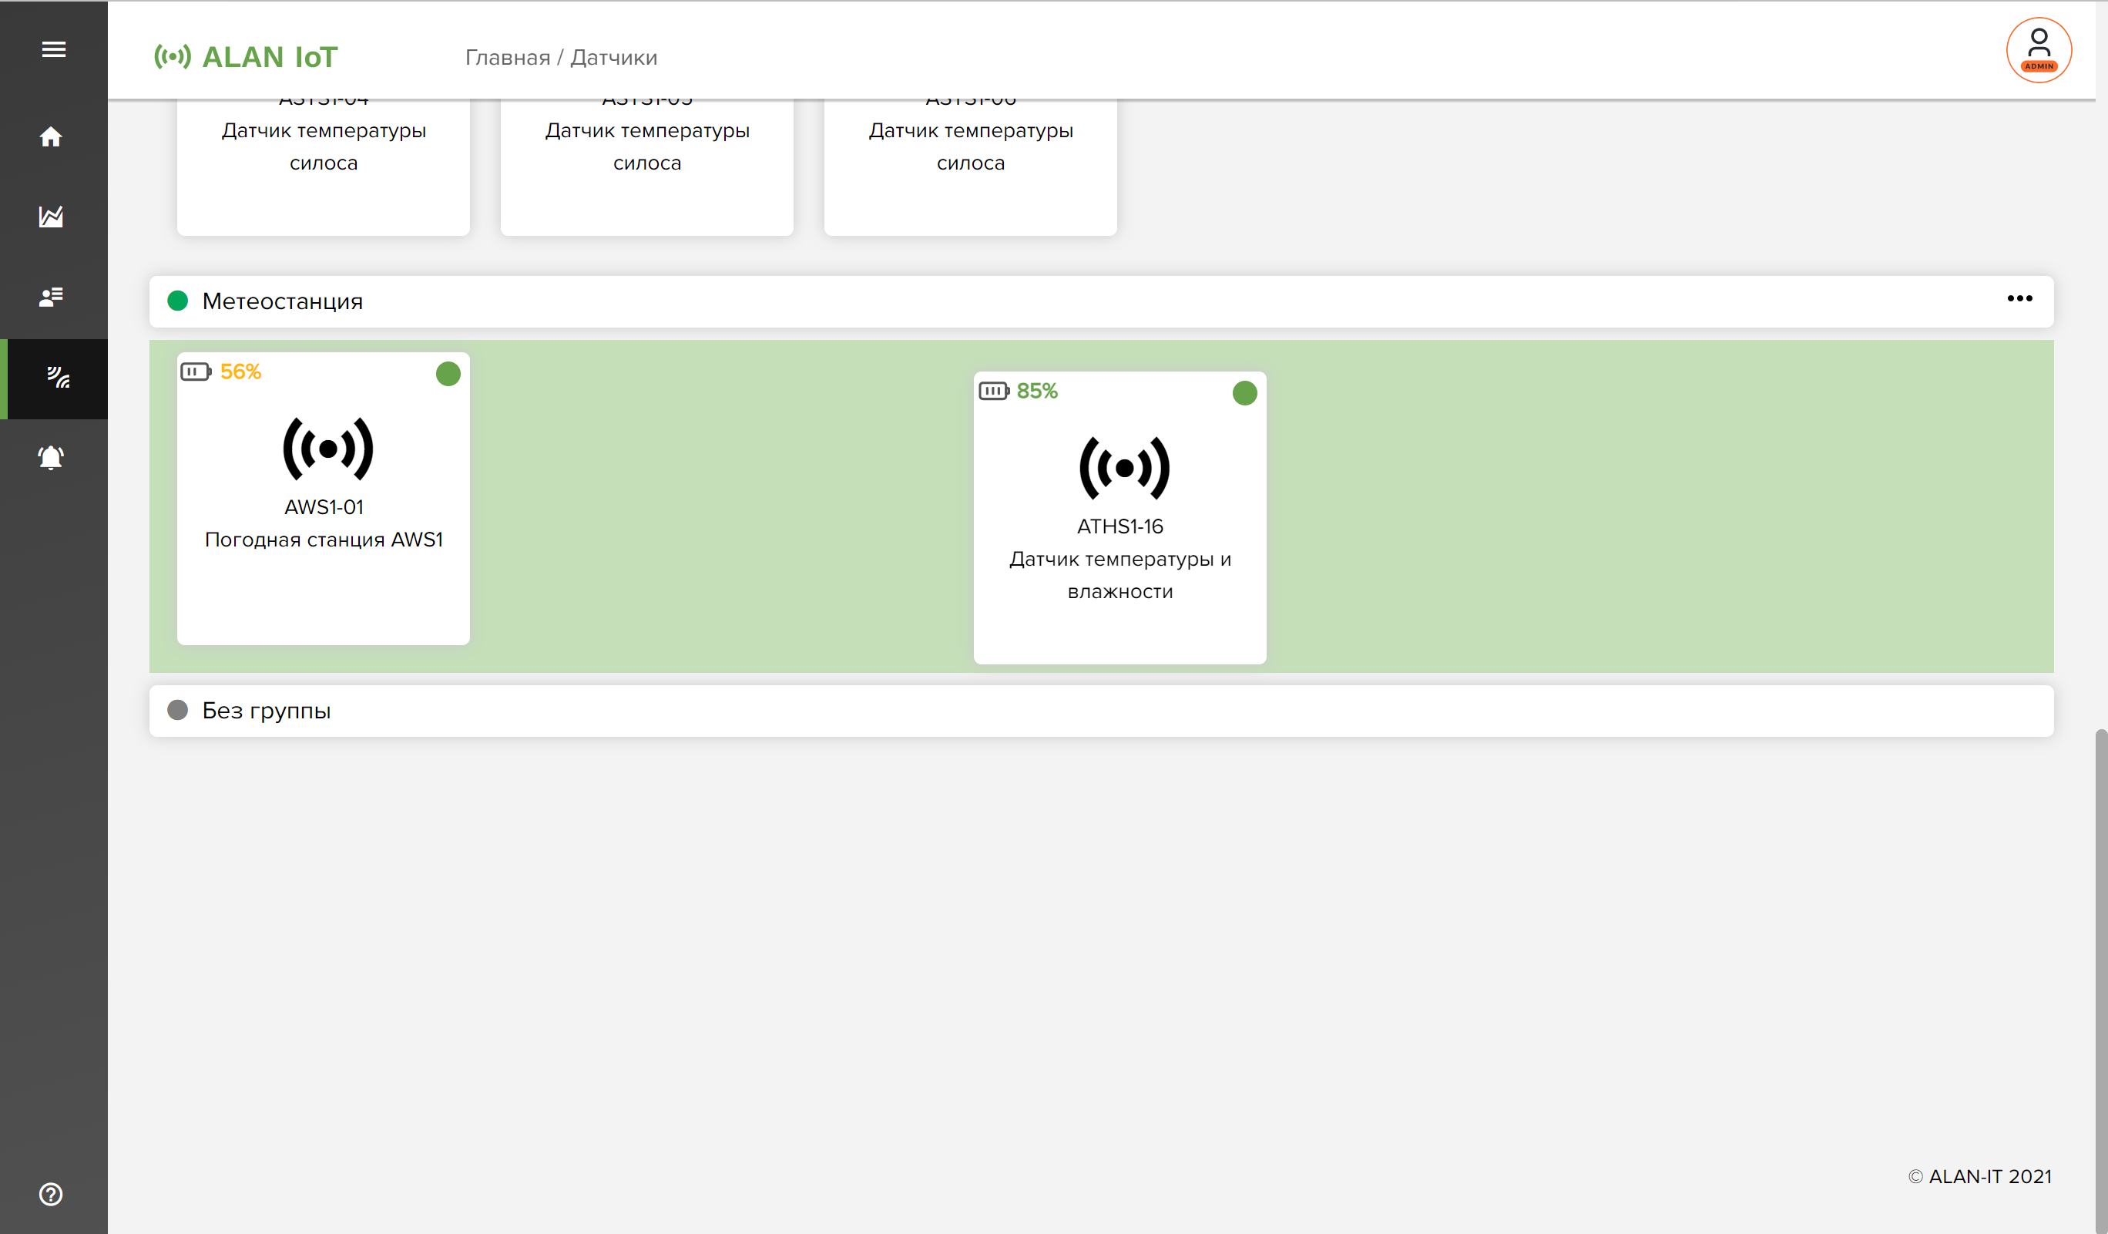Screen dimensions: 2108x1234
Task: Open help question mark icon
Action: [x=51, y=1194]
